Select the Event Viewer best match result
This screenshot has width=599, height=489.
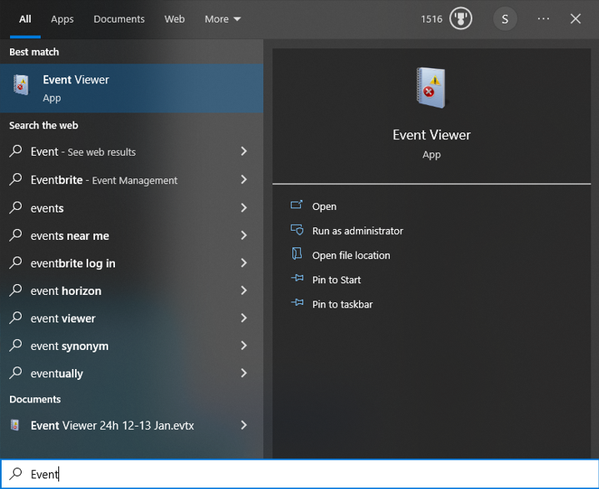pos(132,88)
